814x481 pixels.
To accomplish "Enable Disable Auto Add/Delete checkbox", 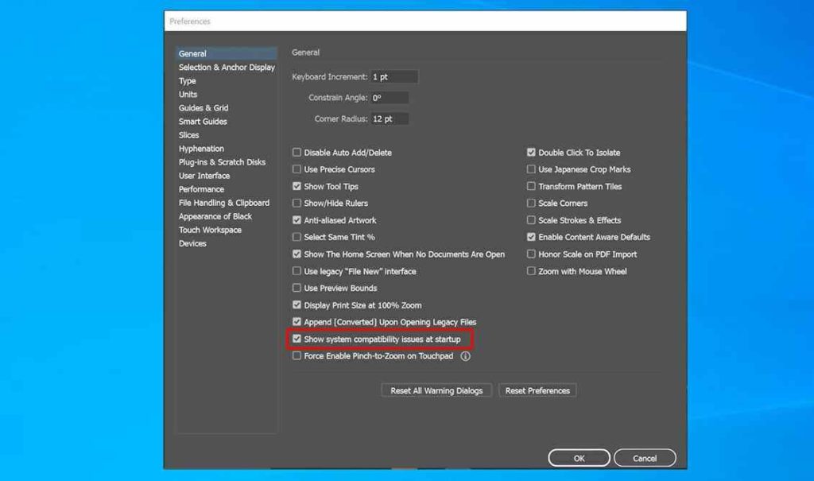I will (297, 152).
